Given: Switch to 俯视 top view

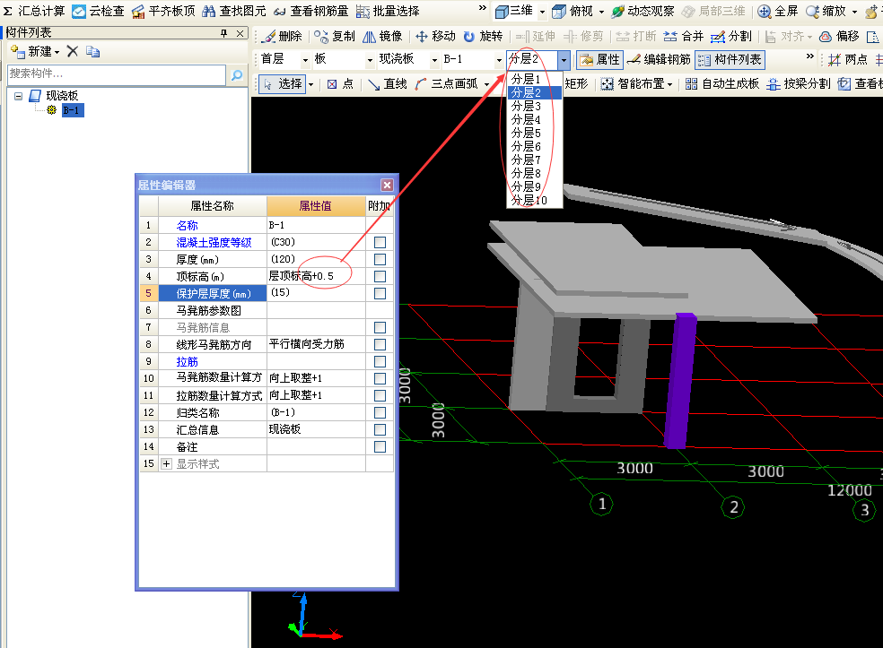Looking at the screenshot, I should point(573,11).
